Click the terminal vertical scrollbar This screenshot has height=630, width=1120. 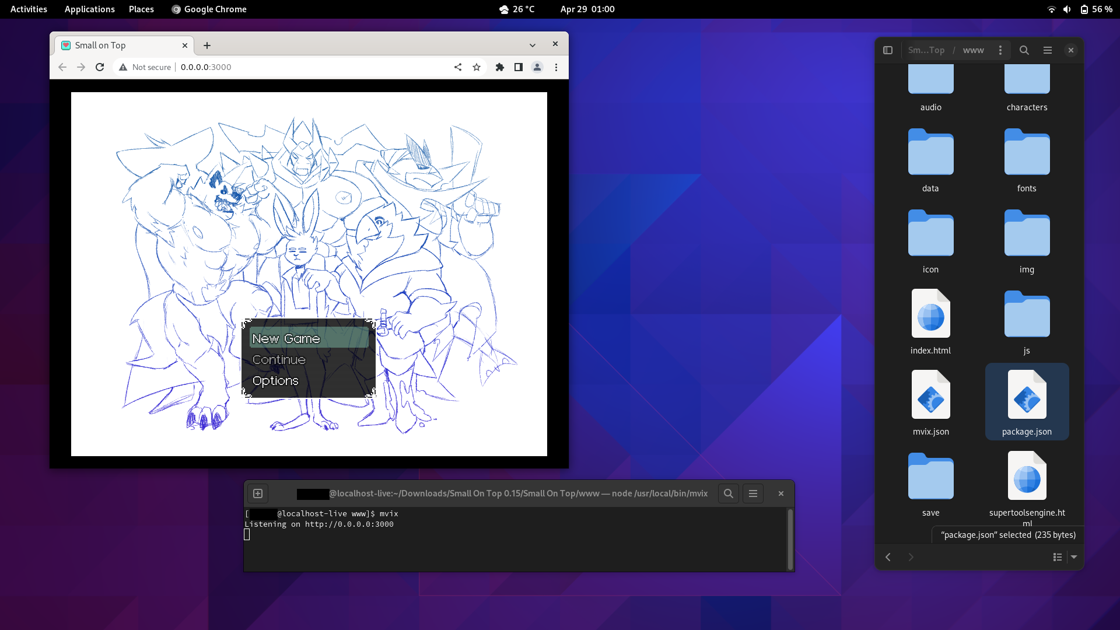pos(790,538)
